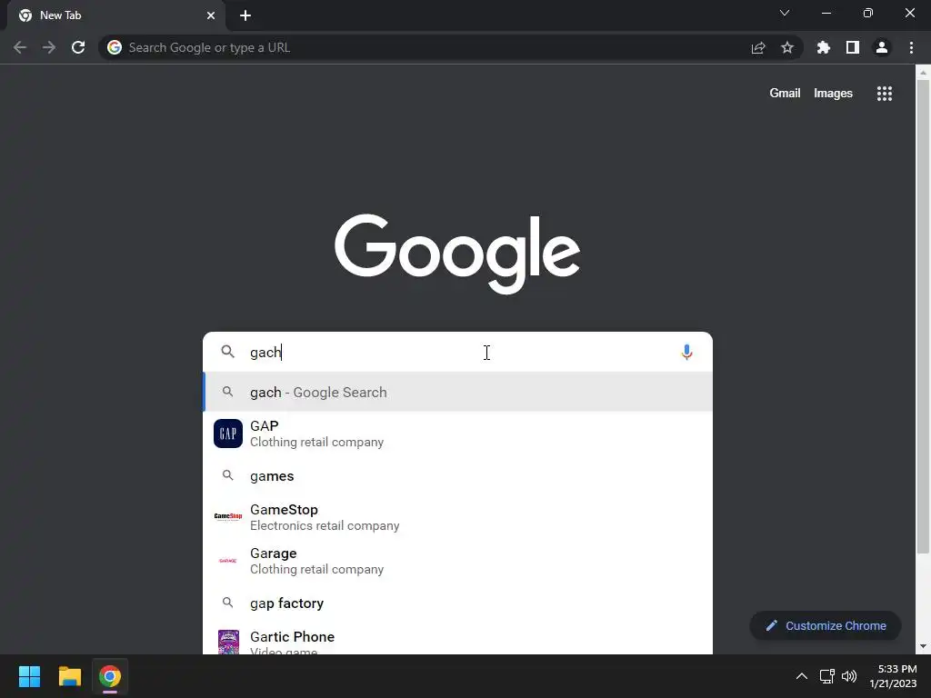This screenshot has height=698, width=931.
Task: Open the Extensions puzzle icon
Action: pyautogui.click(x=824, y=47)
